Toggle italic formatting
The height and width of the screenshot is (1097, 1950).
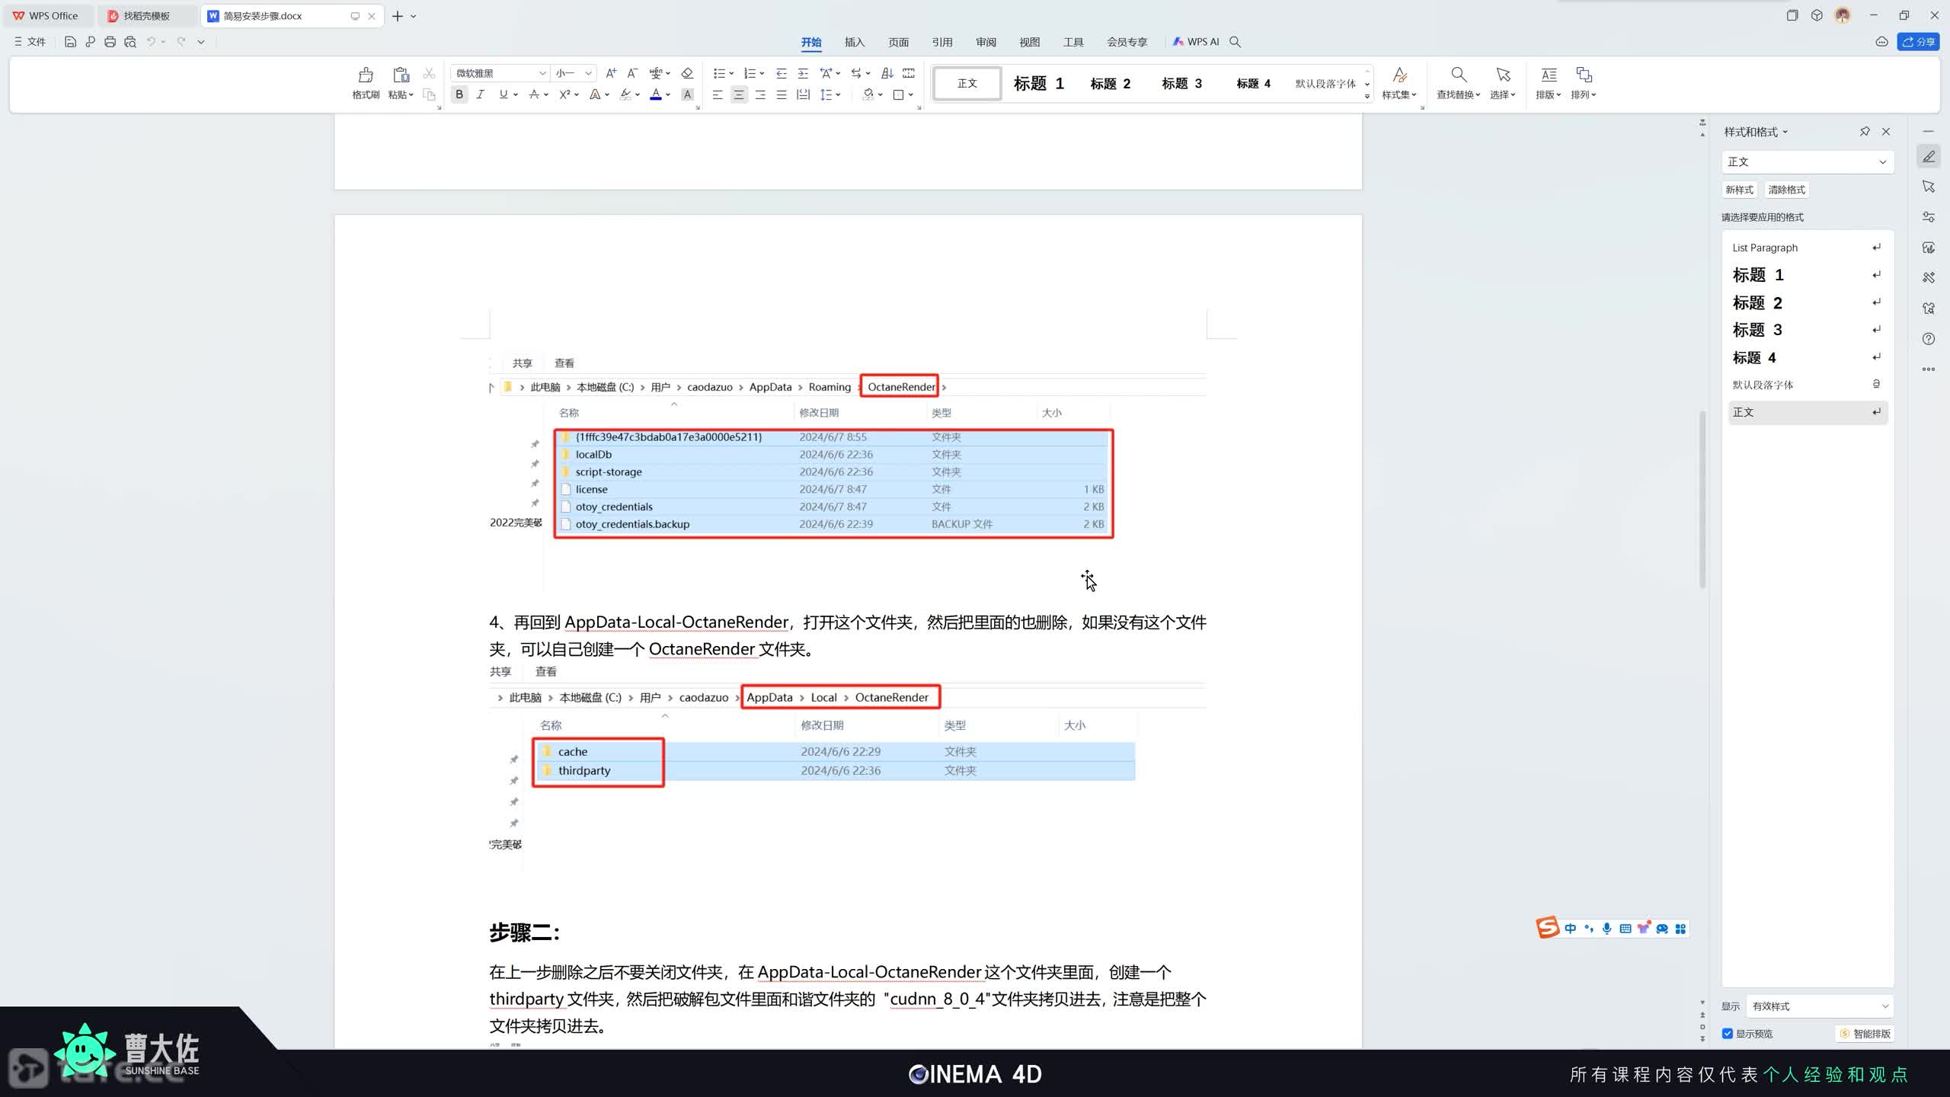(481, 94)
